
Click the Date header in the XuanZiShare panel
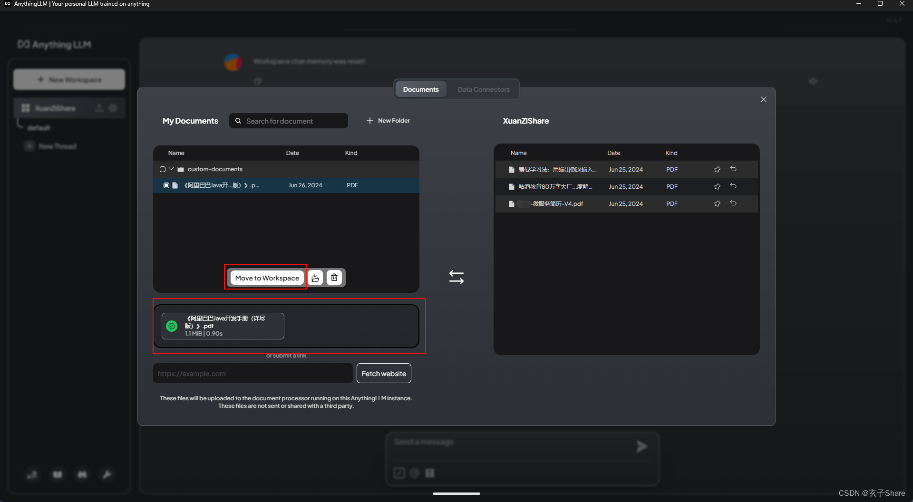(x=613, y=153)
